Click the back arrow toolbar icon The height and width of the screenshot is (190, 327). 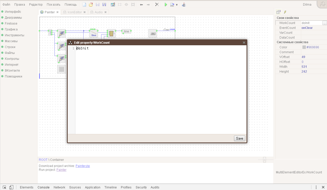(x=141, y=5)
